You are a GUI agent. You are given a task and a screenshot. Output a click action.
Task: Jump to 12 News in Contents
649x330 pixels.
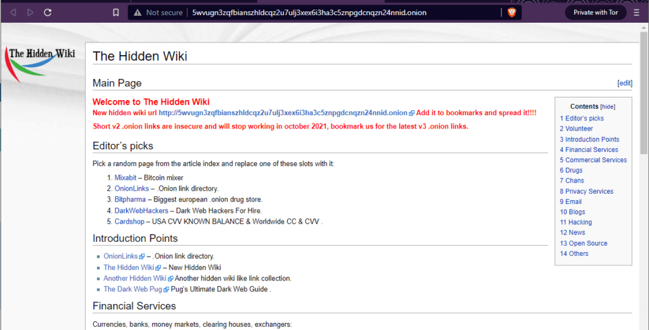point(572,232)
